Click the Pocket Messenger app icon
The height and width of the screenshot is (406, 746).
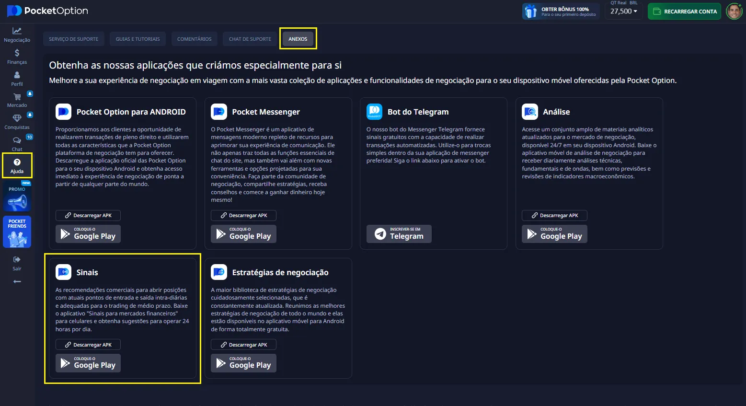pos(219,112)
